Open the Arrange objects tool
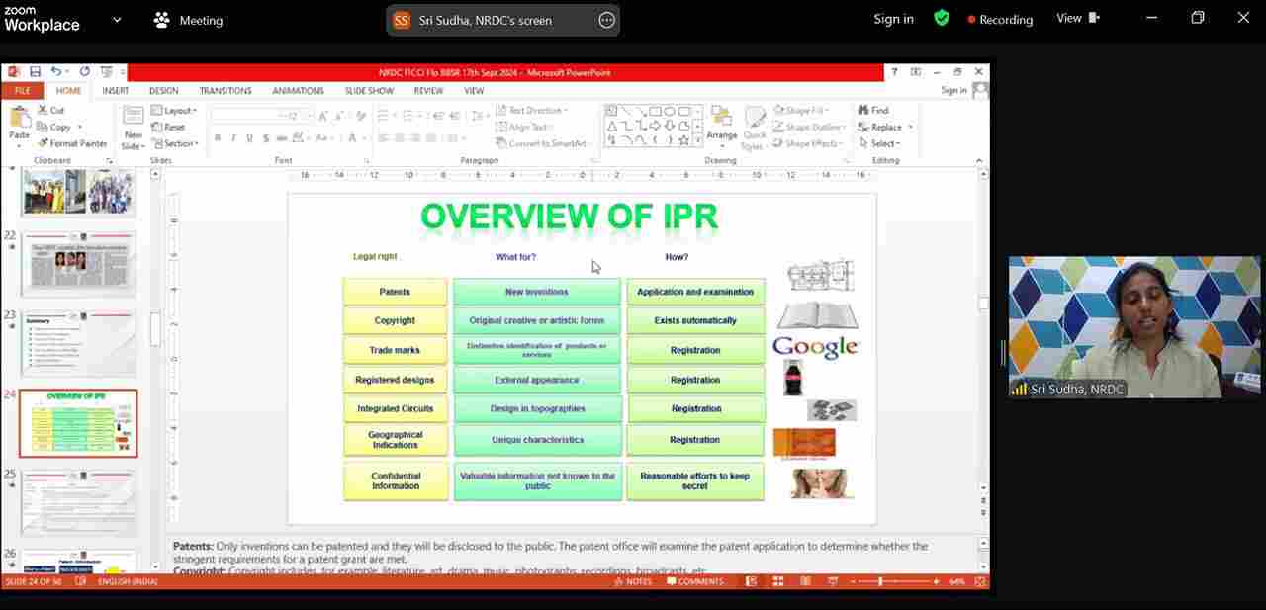The image size is (1266, 610). pos(721,123)
